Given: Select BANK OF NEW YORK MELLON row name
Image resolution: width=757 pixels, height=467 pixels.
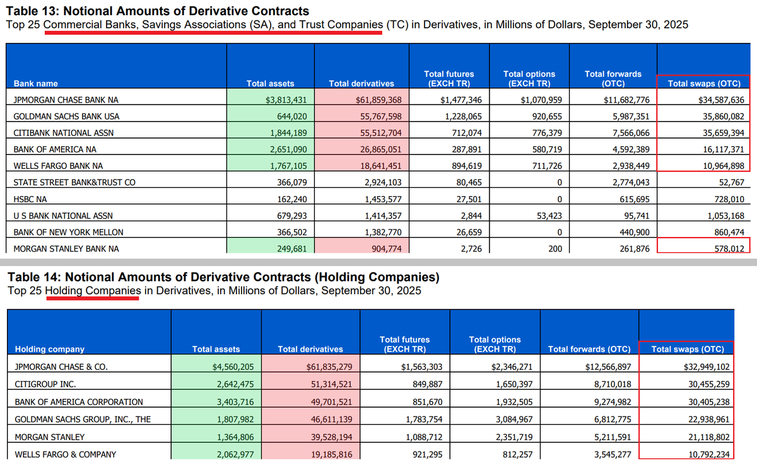Looking at the screenshot, I should (x=68, y=232).
